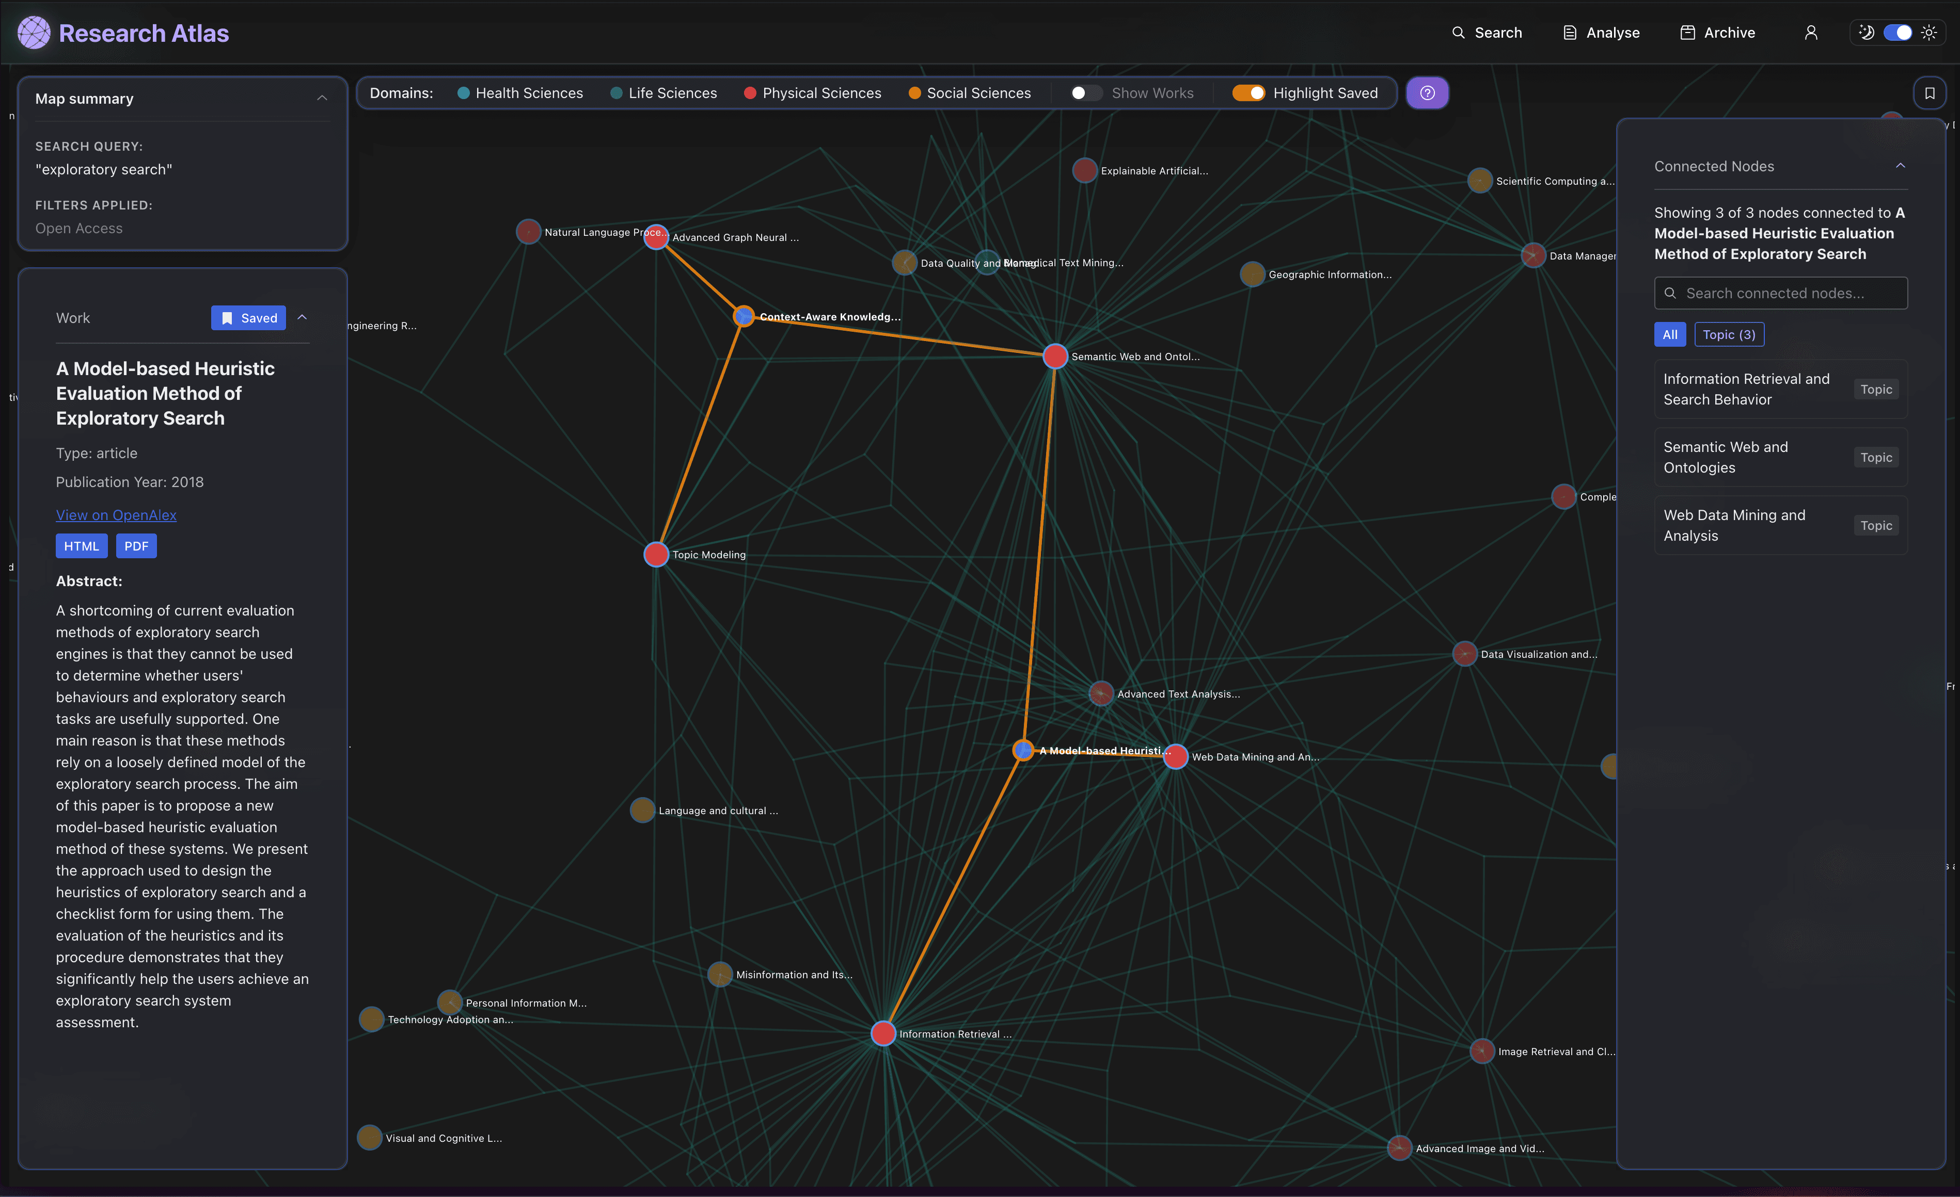Open the Search feature
Viewport: 1960px width, 1197px height.
tap(1487, 33)
